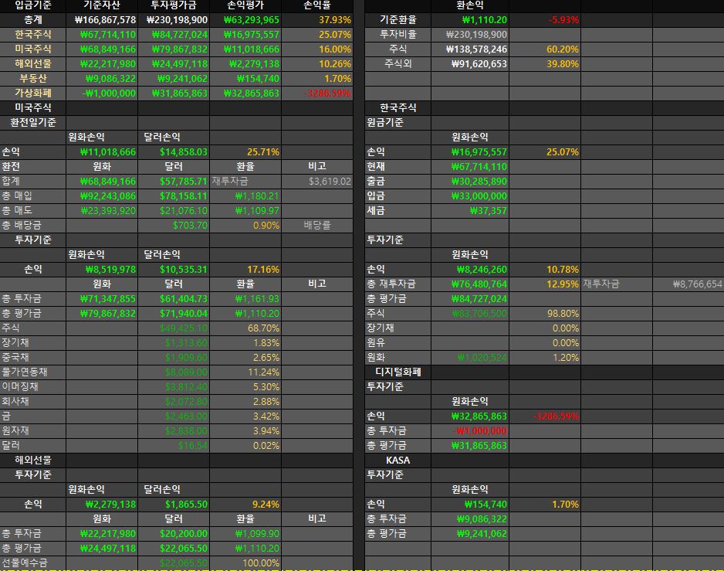Select the $20,200.00 총 투자금 cell
724x571 pixels.
click(174, 534)
